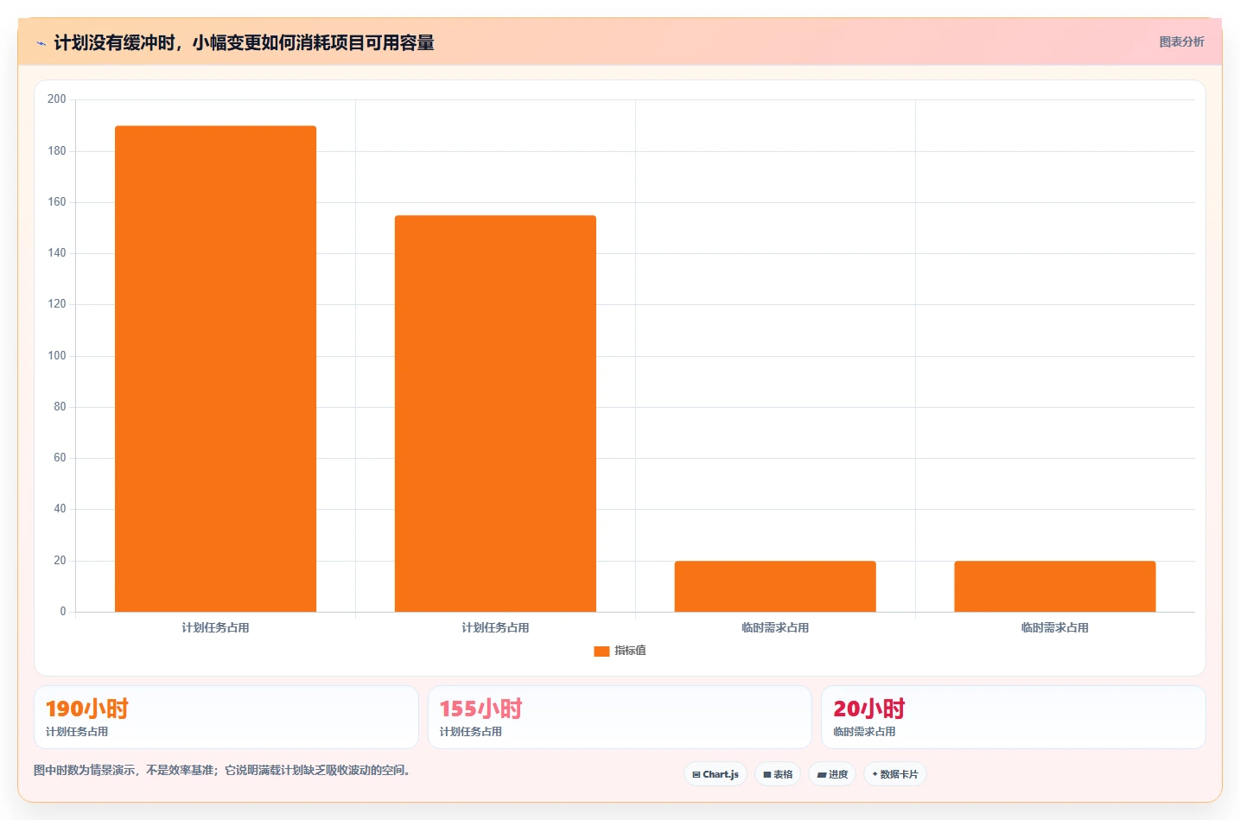Toggle the 指标值 legend entry
Image resolution: width=1240 pixels, height=820 pixels.
pos(620,651)
